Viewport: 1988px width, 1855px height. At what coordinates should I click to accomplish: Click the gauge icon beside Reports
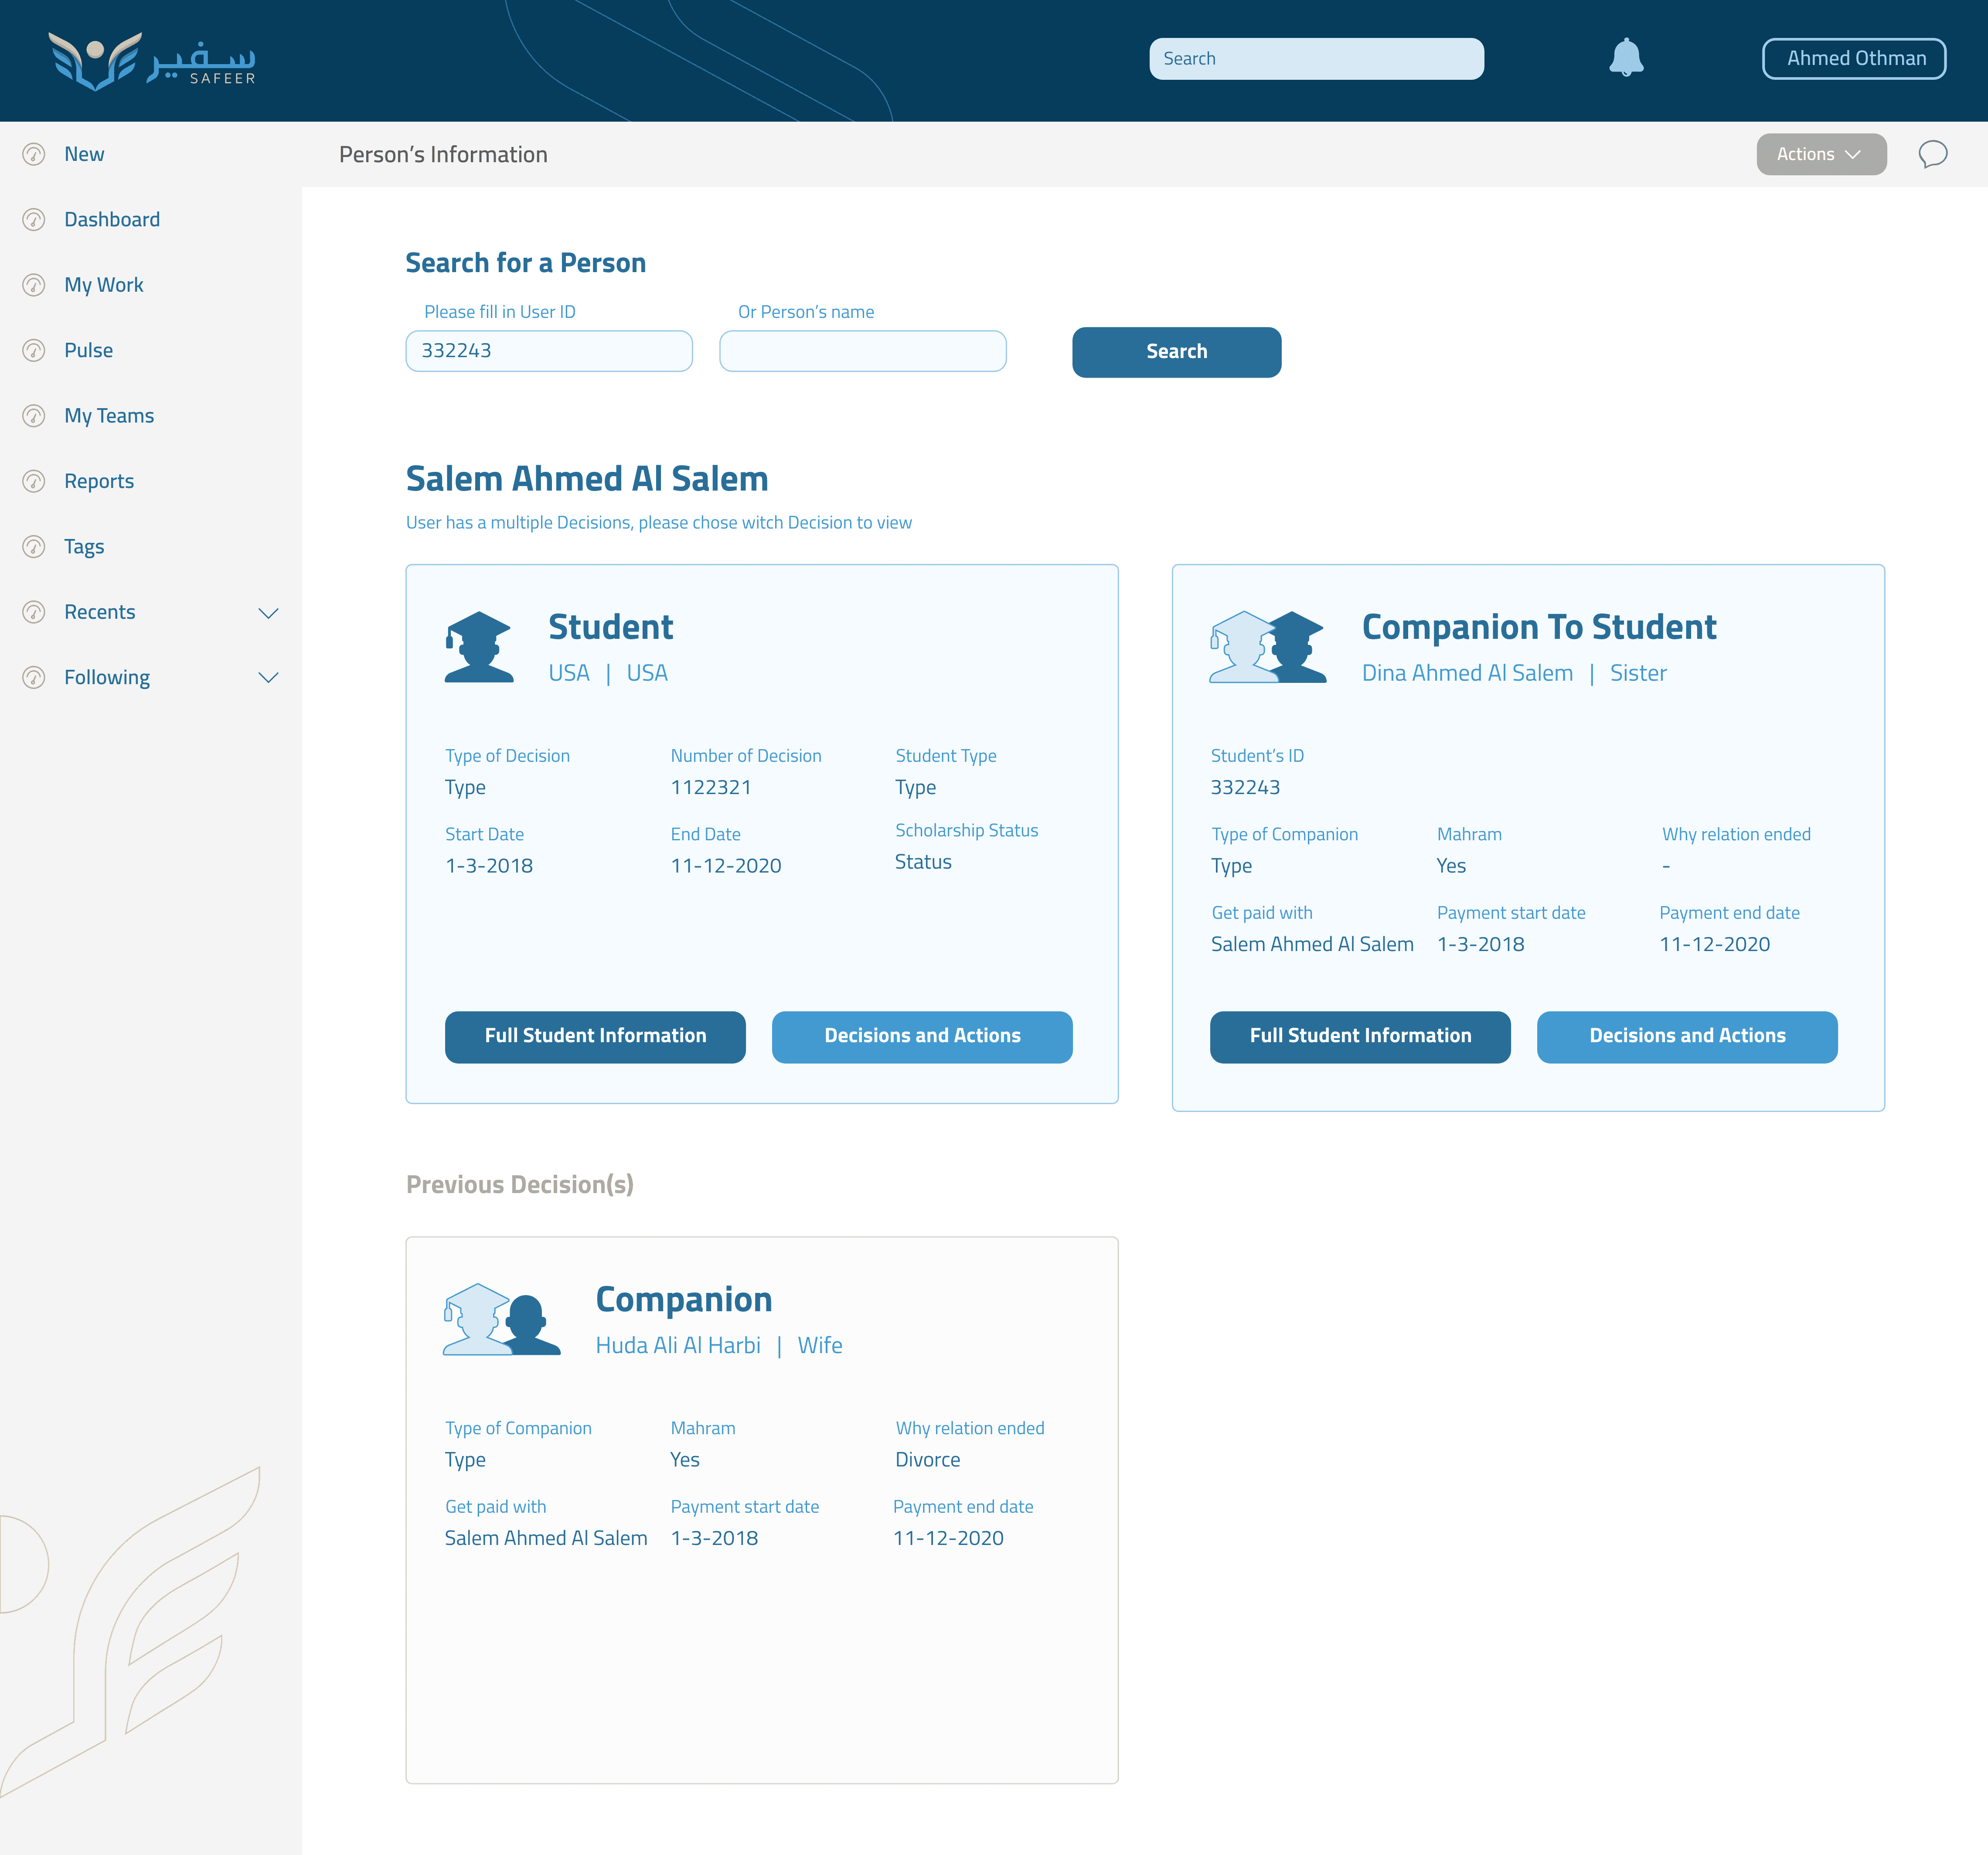(x=34, y=481)
